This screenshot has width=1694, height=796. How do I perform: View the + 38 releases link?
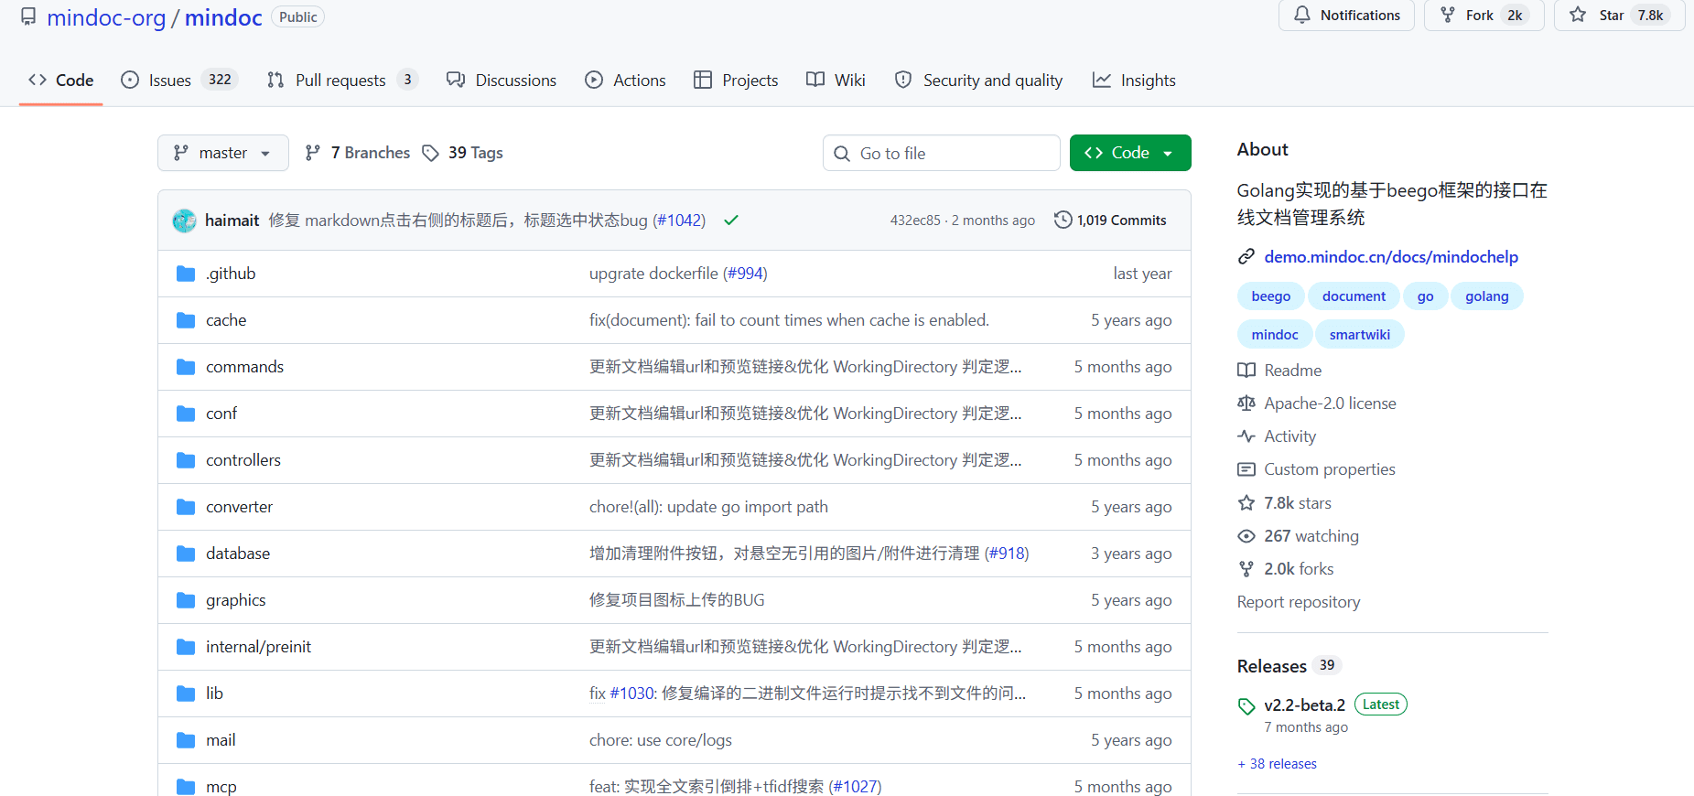click(x=1277, y=764)
